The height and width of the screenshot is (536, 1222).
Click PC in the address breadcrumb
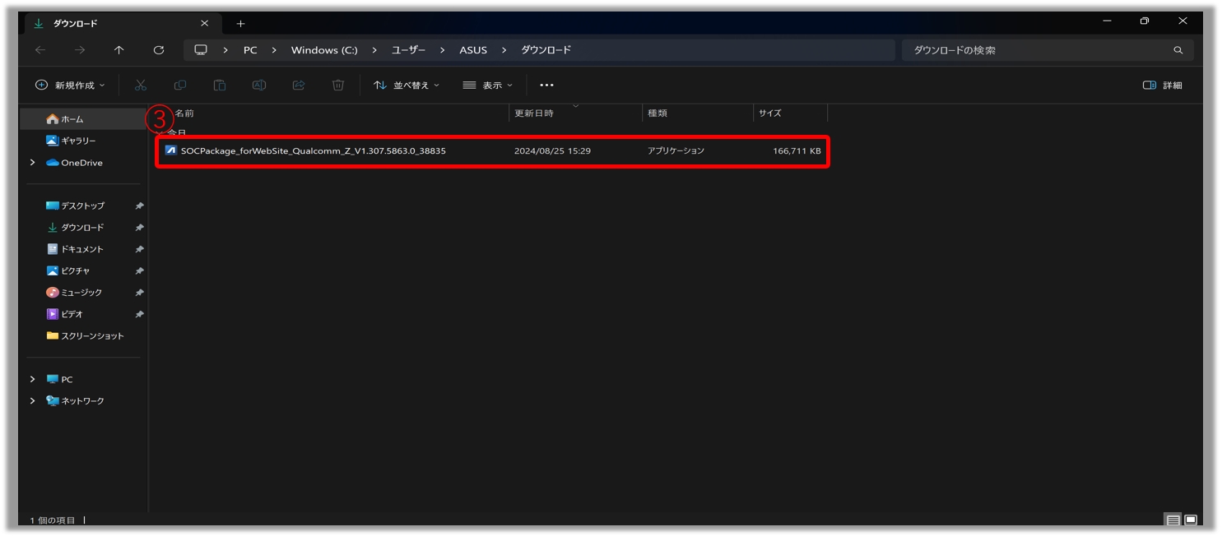click(250, 50)
